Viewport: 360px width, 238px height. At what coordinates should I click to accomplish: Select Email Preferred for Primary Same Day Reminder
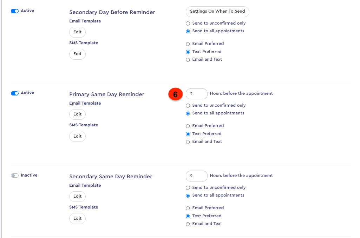tap(188, 125)
